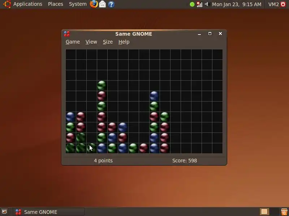The height and width of the screenshot is (216, 289).
Task: Click the green ball topping the tenth column
Action: 165,117
